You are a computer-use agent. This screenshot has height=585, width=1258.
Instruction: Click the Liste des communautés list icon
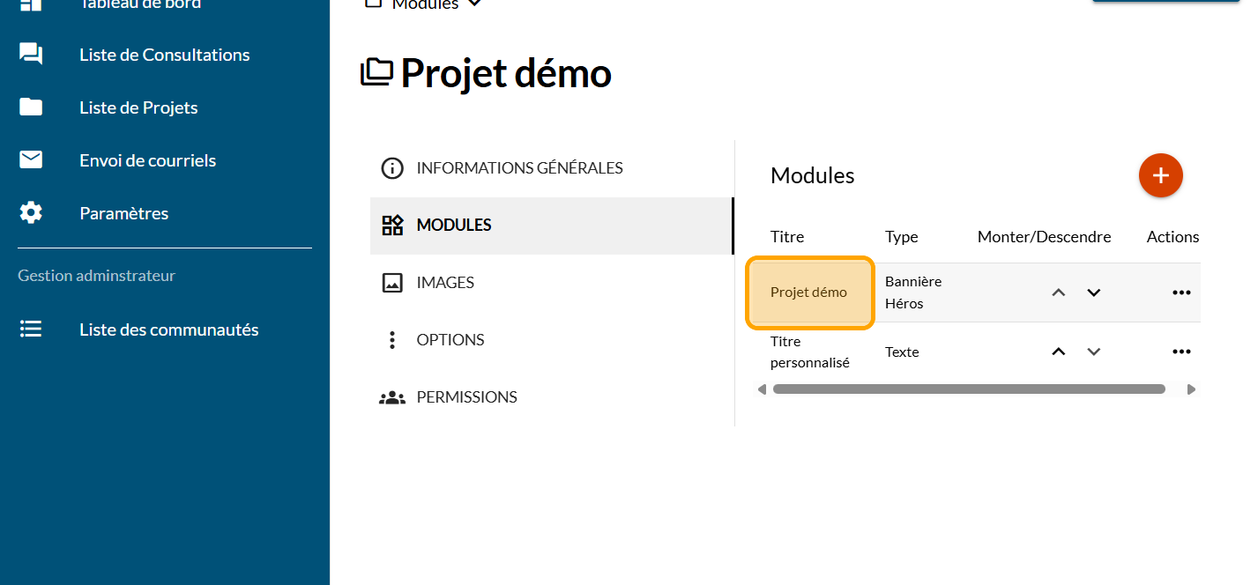[x=31, y=330]
